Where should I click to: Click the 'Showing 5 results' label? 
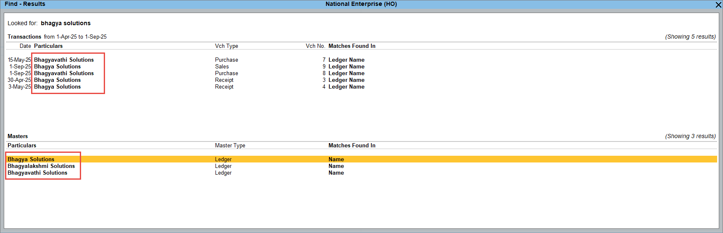tap(690, 37)
